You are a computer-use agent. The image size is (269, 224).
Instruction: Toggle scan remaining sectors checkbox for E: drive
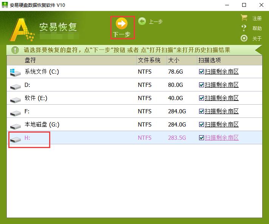pos(201,98)
